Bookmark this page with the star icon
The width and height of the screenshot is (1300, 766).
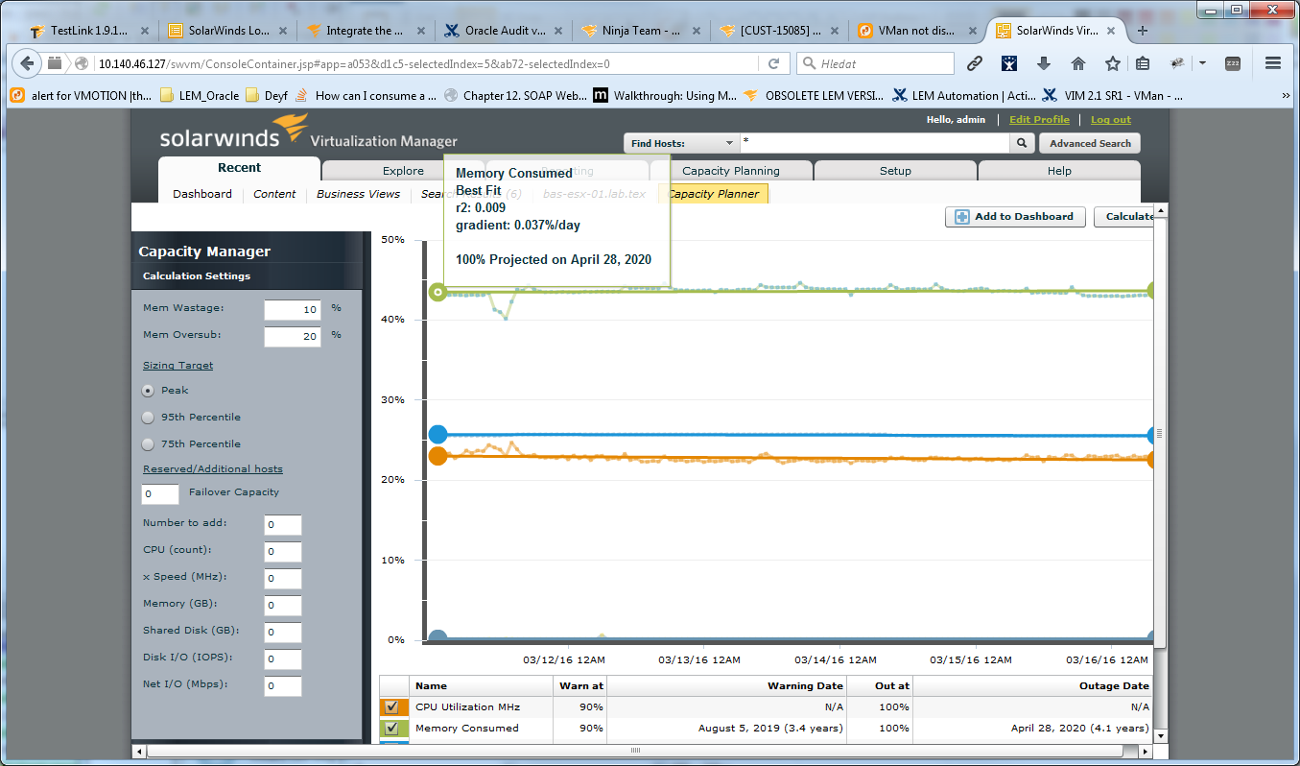[x=1112, y=64]
